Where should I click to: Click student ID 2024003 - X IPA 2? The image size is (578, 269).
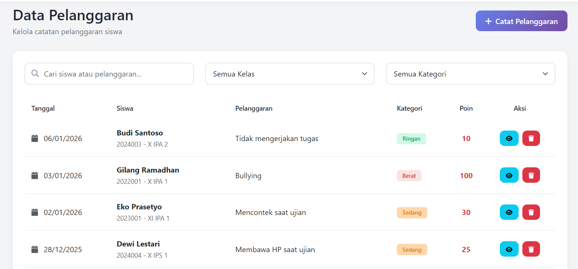[x=142, y=144]
